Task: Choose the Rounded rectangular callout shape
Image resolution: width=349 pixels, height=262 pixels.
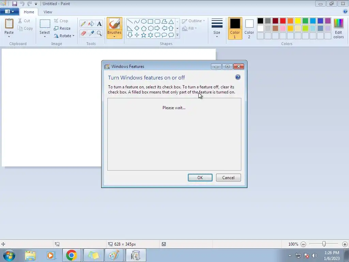Action: tap(157, 35)
